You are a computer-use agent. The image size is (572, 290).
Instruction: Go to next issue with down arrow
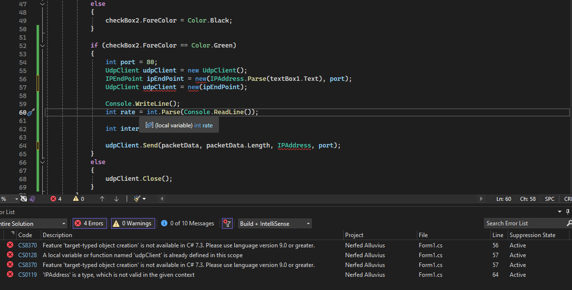pos(116,199)
